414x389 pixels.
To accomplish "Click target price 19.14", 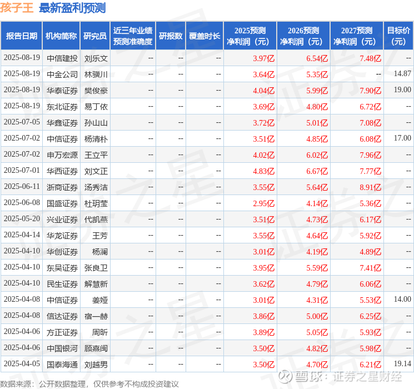I will (x=402, y=363).
